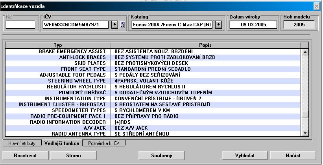Expand the Katalog dropdown
Screen dimensions: 323x165
218,25
